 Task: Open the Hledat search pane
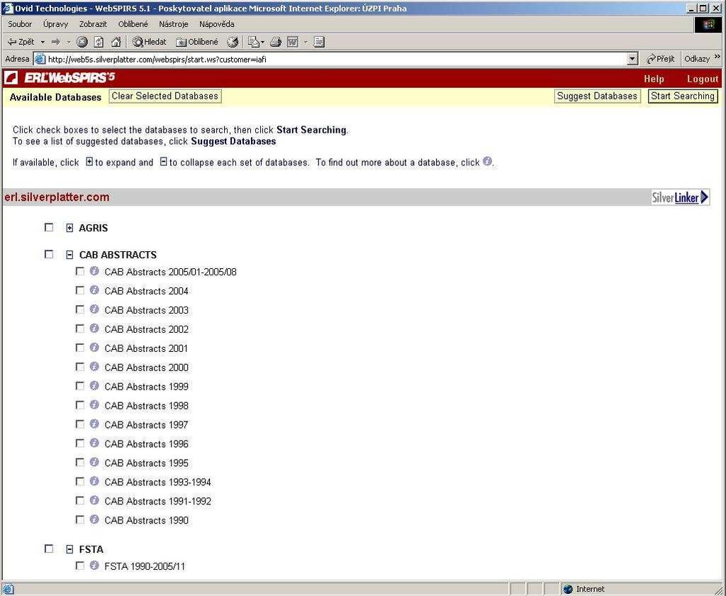149,42
